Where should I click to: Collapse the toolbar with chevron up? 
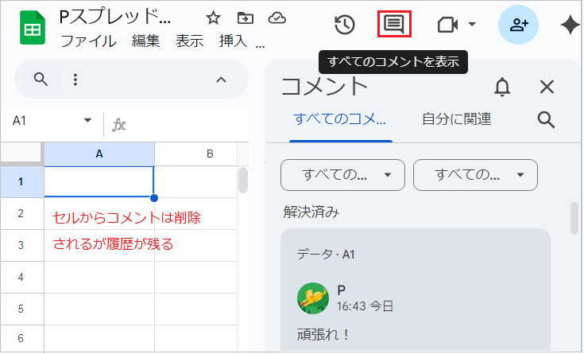[x=222, y=79]
